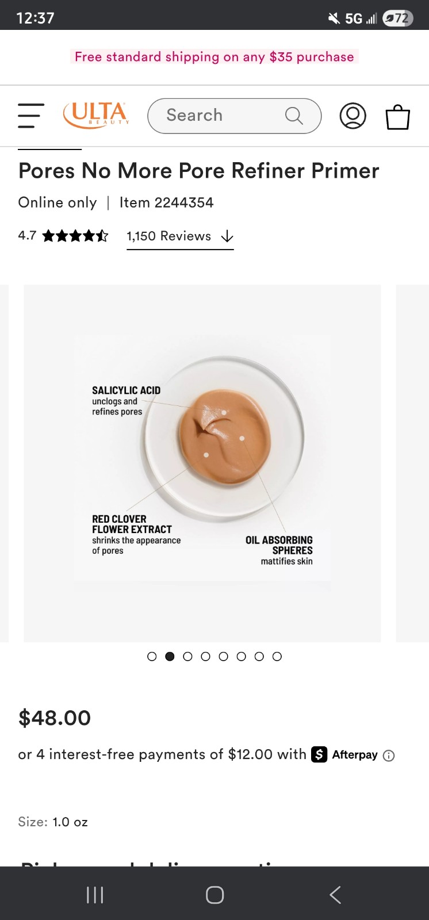The image size is (429, 920).
Task: Tap the star rating display
Action: tap(75, 236)
